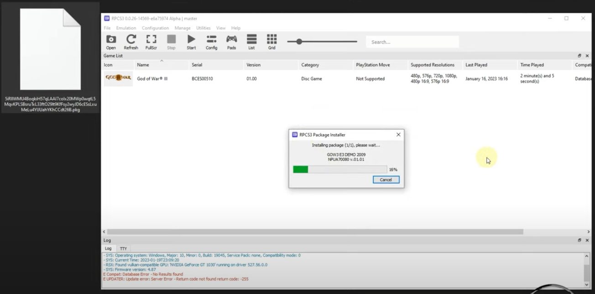
Task: Click the Disc Game category cell
Action: (312, 78)
